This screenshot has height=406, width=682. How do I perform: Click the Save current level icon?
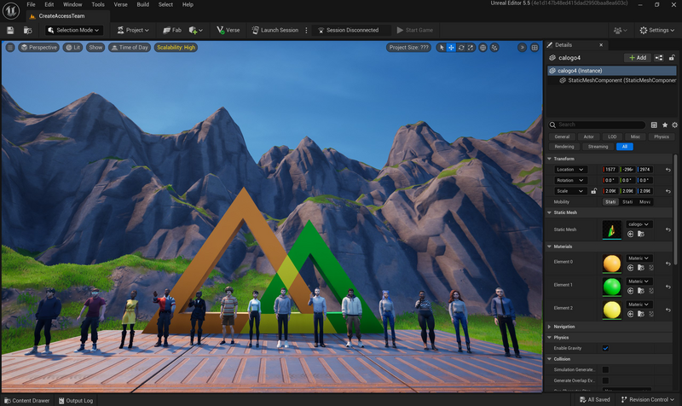(10, 30)
